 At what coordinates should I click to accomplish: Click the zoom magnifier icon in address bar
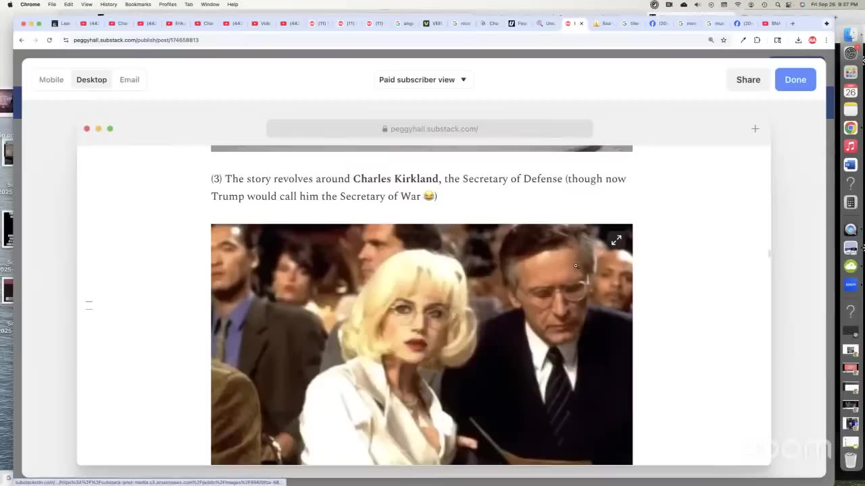click(x=711, y=40)
